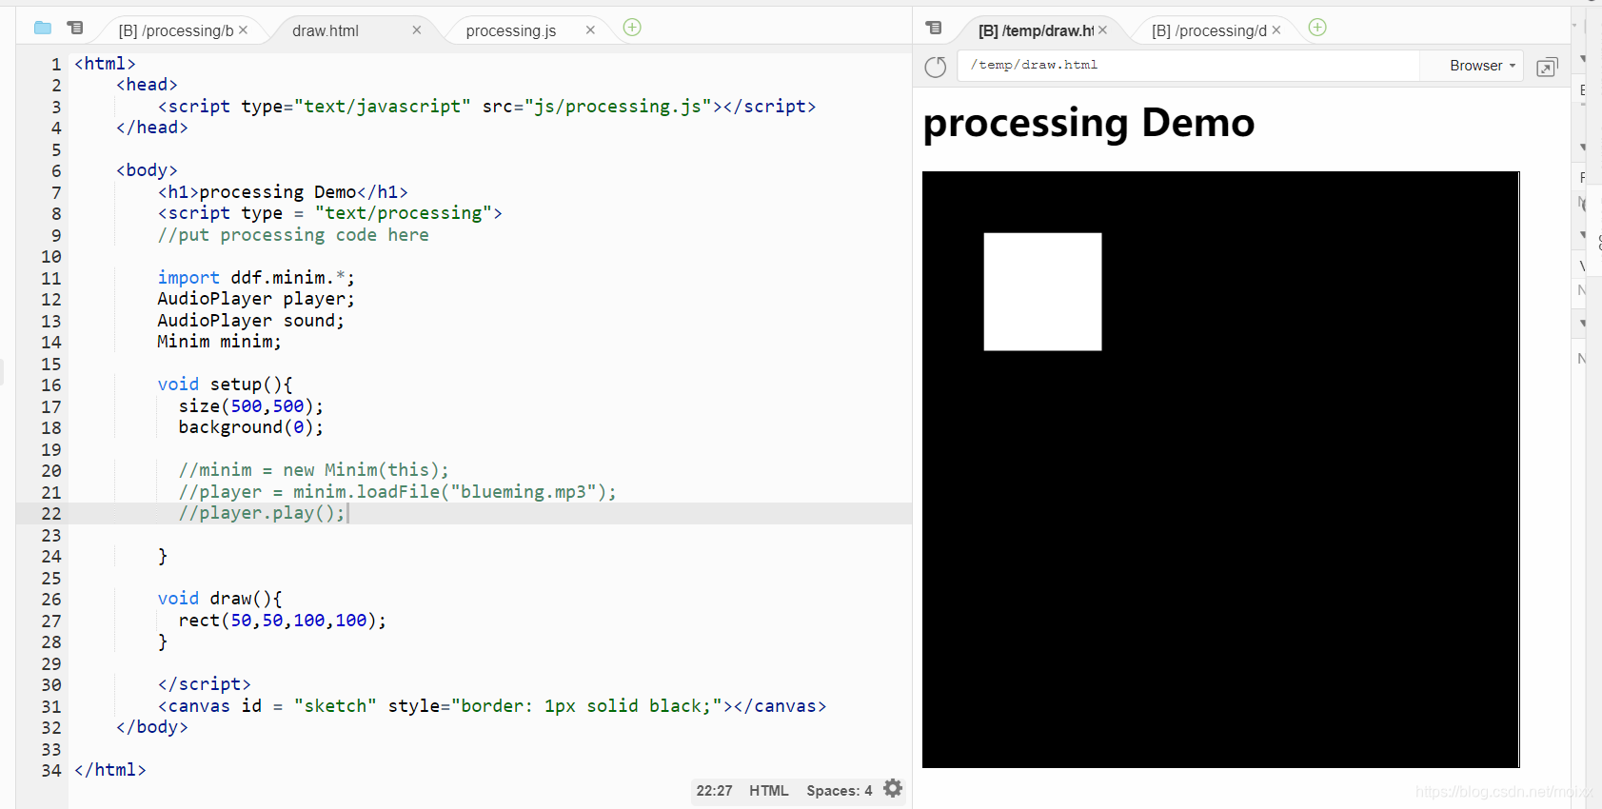The image size is (1602, 809).
Task: Place cursor on 'AudioPlayer sound;' line
Action: [250, 321]
